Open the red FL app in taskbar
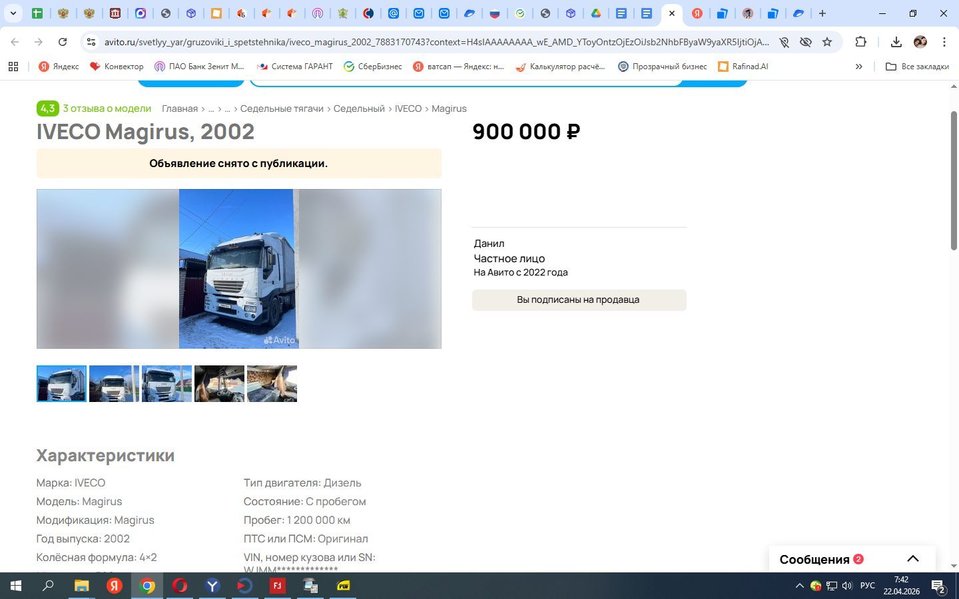The image size is (959, 599). click(x=277, y=586)
